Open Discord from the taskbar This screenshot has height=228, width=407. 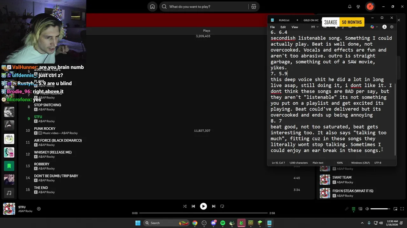[x=213, y=223]
